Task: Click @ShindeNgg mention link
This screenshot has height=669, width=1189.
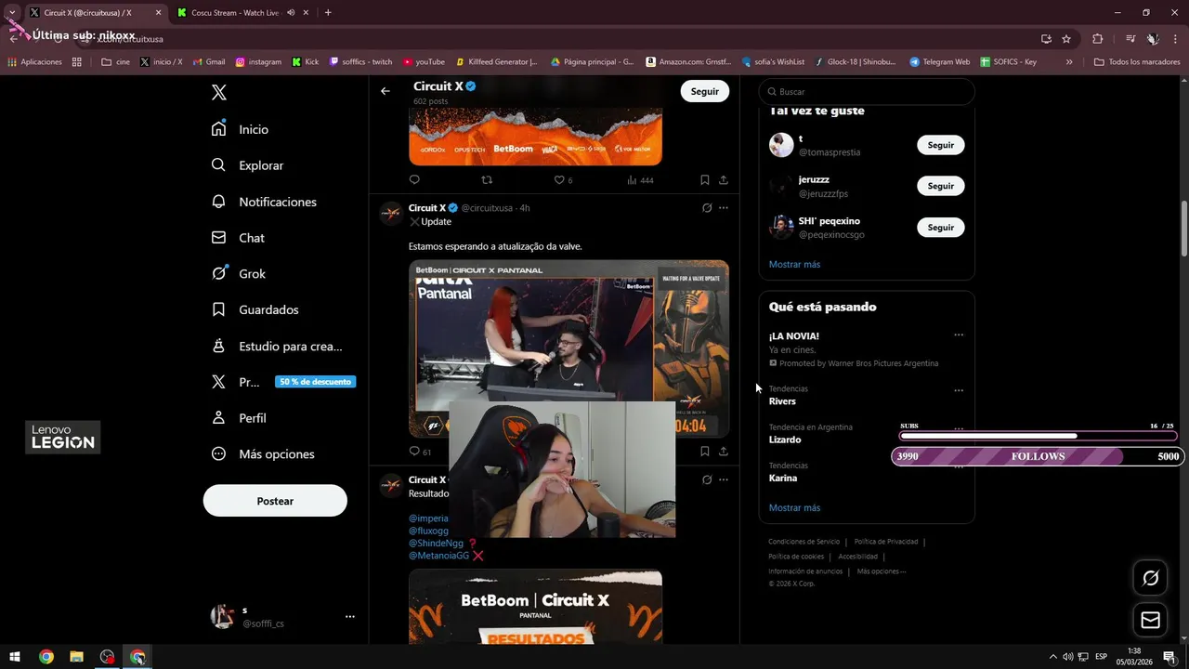Action: pyautogui.click(x=436, y=544)
